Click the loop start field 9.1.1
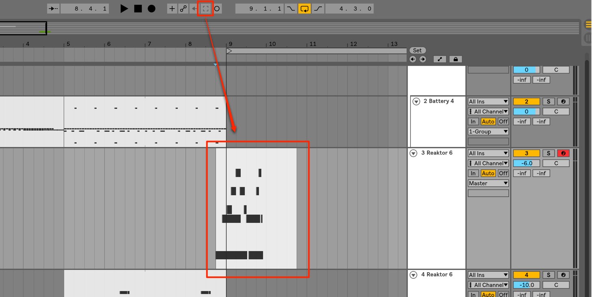 [x=260, y=9]
